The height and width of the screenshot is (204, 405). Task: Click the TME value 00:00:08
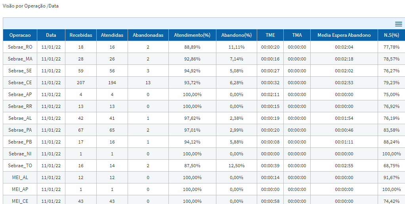point(270,142)
